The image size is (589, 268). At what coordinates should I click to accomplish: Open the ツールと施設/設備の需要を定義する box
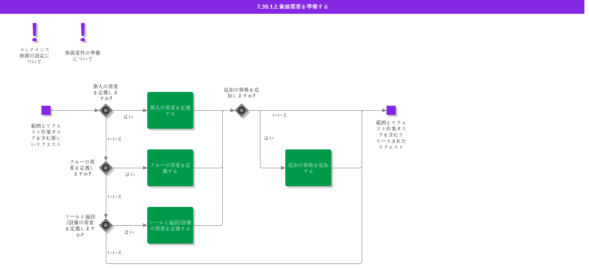(170, 225)
